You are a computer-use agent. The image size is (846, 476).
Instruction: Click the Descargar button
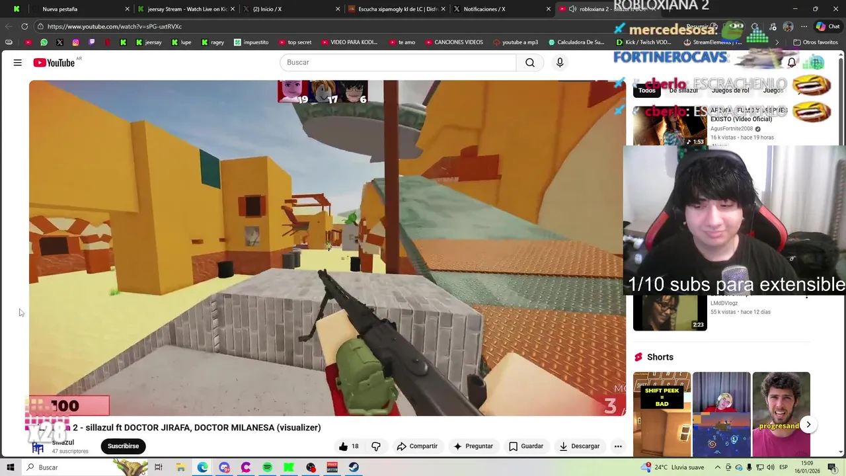(580, 446)
